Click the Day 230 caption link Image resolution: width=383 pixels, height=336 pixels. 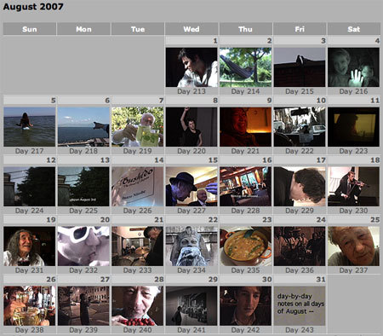(353, 211)
